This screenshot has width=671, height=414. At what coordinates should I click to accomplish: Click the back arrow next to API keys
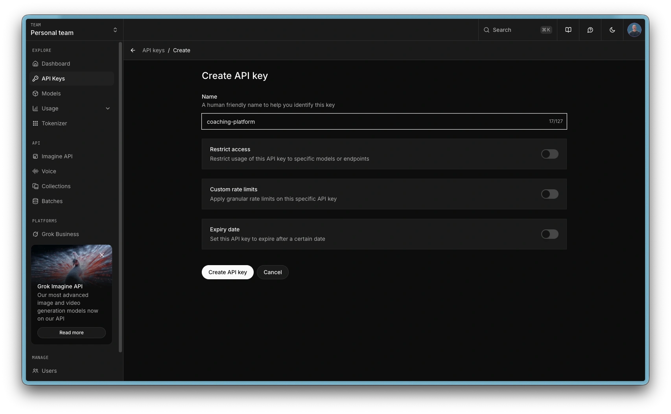pyautogui.click(x=133, y=50)
